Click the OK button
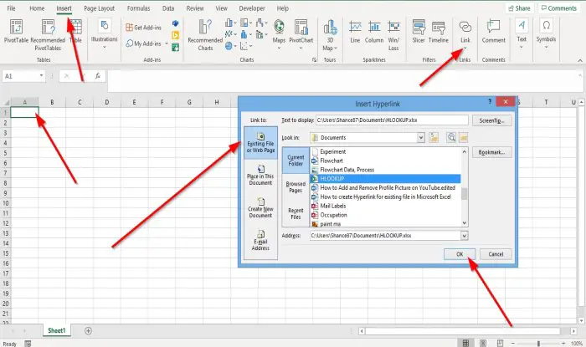The width and height of the screenshot is (586, 347). point(460,254)
